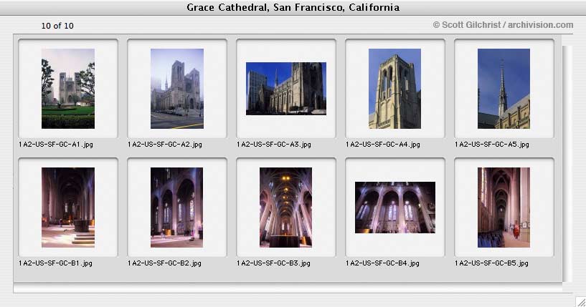Click the file name 1A2-US-SF-GC-A3.jpg
Viewport: 586px width, 307px height.
tap(274, 145)
